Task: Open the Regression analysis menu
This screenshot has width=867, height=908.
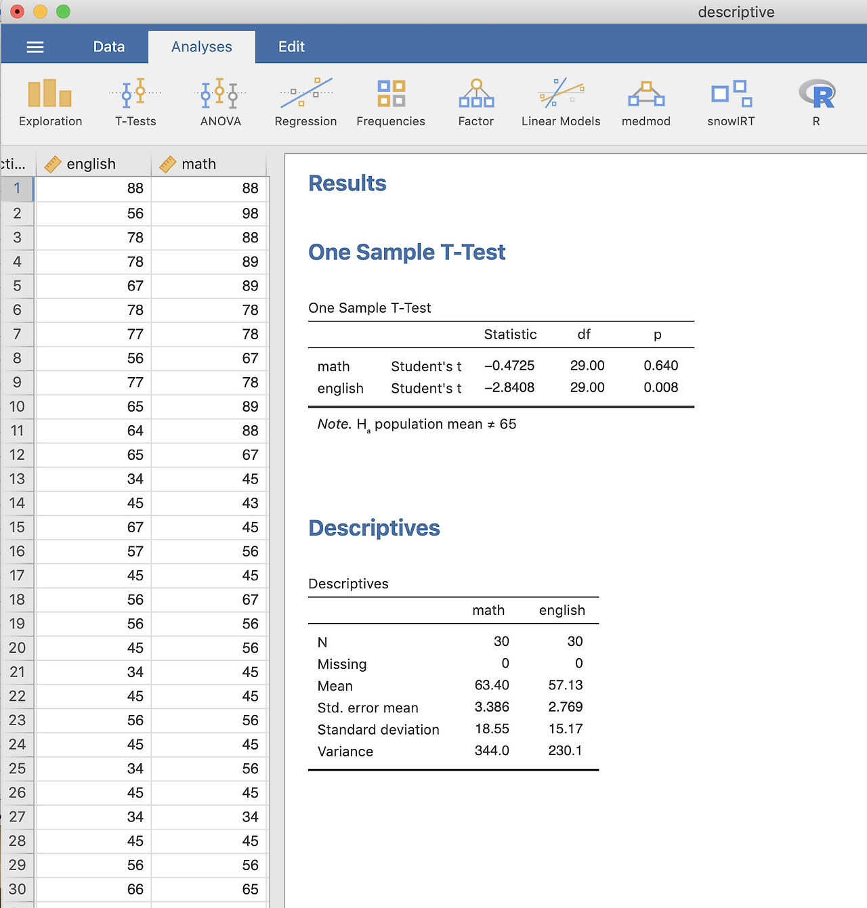Action: pyautogui.click(x=305, y=103)
